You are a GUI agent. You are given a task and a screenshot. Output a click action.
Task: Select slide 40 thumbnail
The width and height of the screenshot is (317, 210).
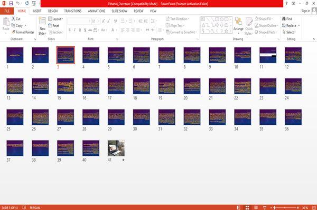pos(91,148)
